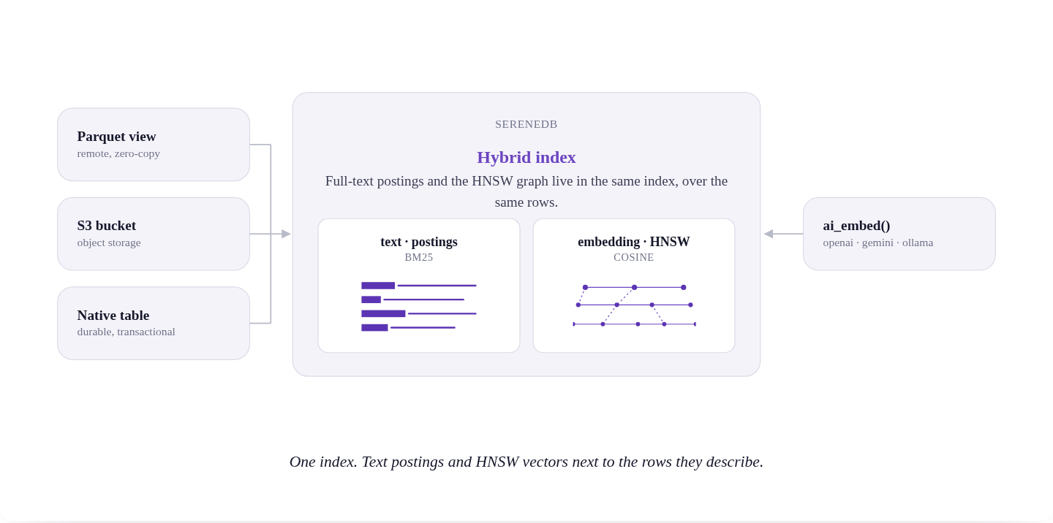The width and height of the screenshot is (1053, 523).
Task: Click the HNSW graph diagram icon
Action: click(x=634, y=305)
